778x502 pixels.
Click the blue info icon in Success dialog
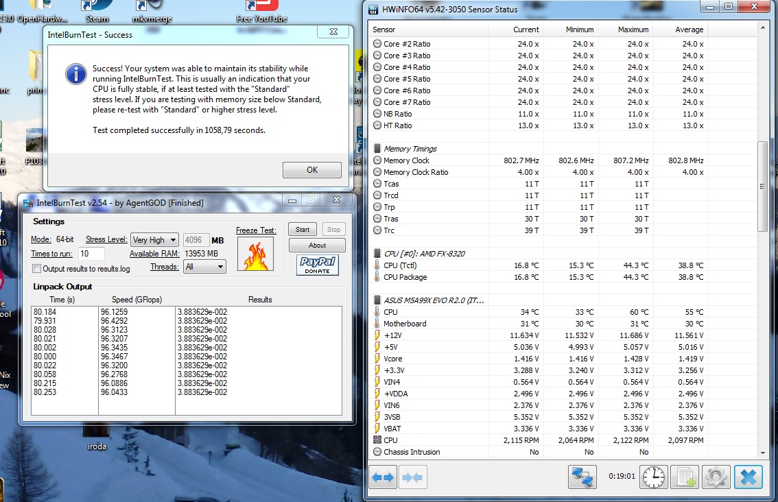[x=76, y=74]
